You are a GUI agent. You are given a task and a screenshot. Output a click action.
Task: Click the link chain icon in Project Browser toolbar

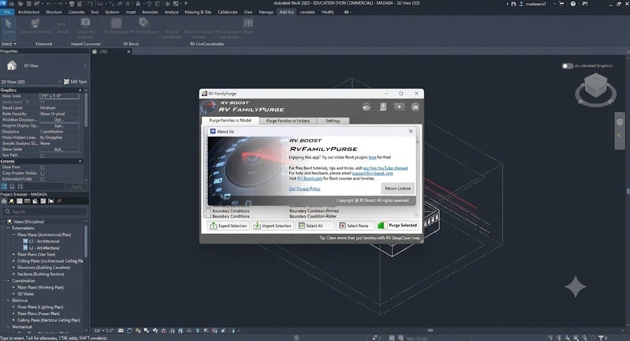[59, 201]
